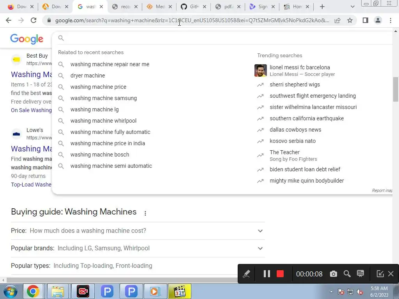399x299 pixels.
Task: Open trending search dallas cowboys news
Action: pos(295,130)
